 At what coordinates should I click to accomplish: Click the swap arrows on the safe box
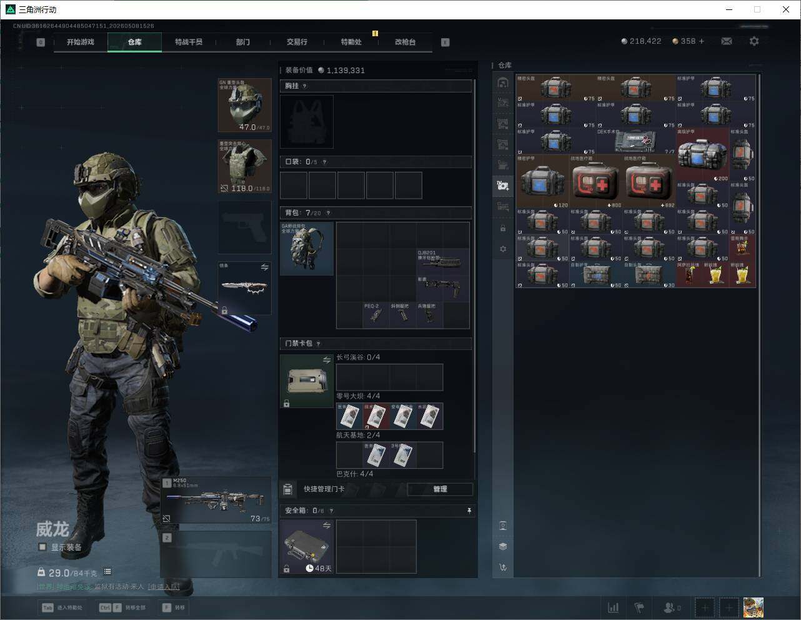pos(327,526)
